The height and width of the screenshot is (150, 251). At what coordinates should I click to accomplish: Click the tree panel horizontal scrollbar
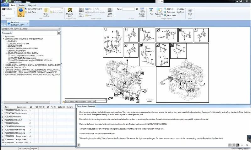click(x=27, y=102)
